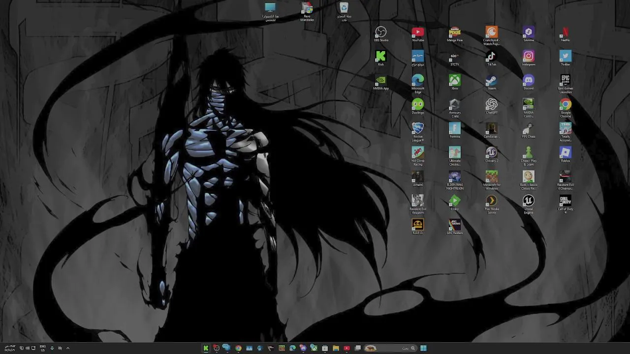Screen dimensions: 630x354
Task: Open the Windows Start button
Action: pos(423,348)
